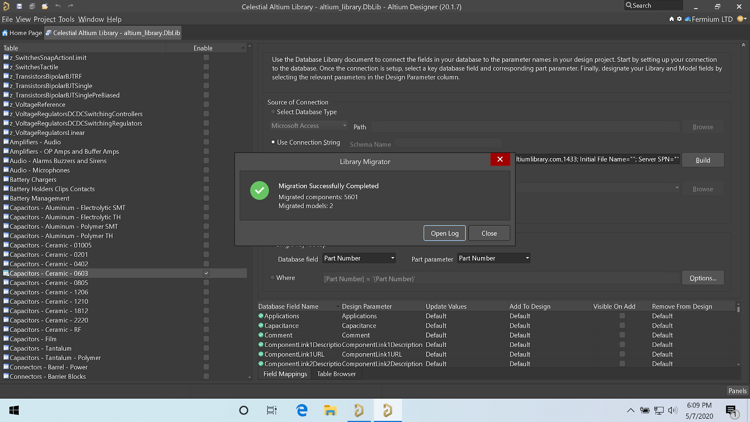Expand the Table column header dropdown arrow

243,48
